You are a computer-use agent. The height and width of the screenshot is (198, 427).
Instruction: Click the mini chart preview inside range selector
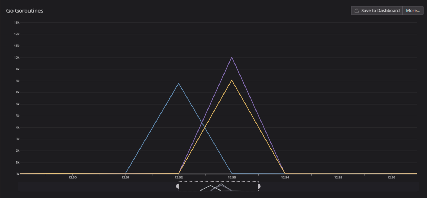pyautogui.click(x=216, y=187)
